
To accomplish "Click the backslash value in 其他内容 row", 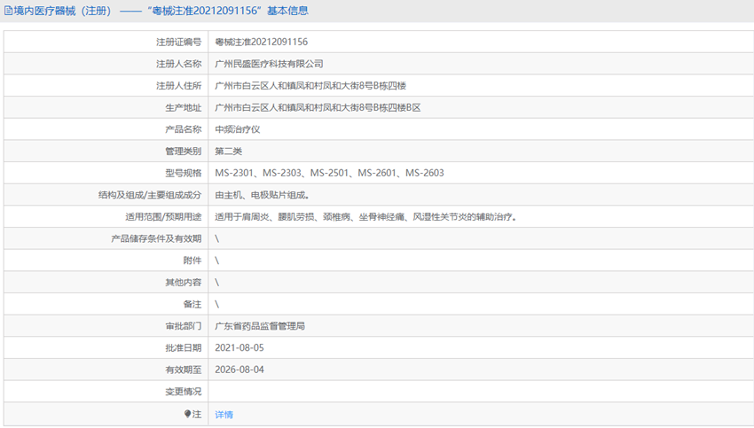I will [216, 283].
